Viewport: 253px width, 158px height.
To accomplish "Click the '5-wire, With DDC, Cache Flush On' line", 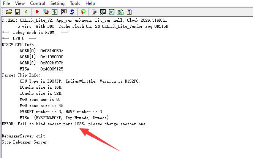I will 93,26.
